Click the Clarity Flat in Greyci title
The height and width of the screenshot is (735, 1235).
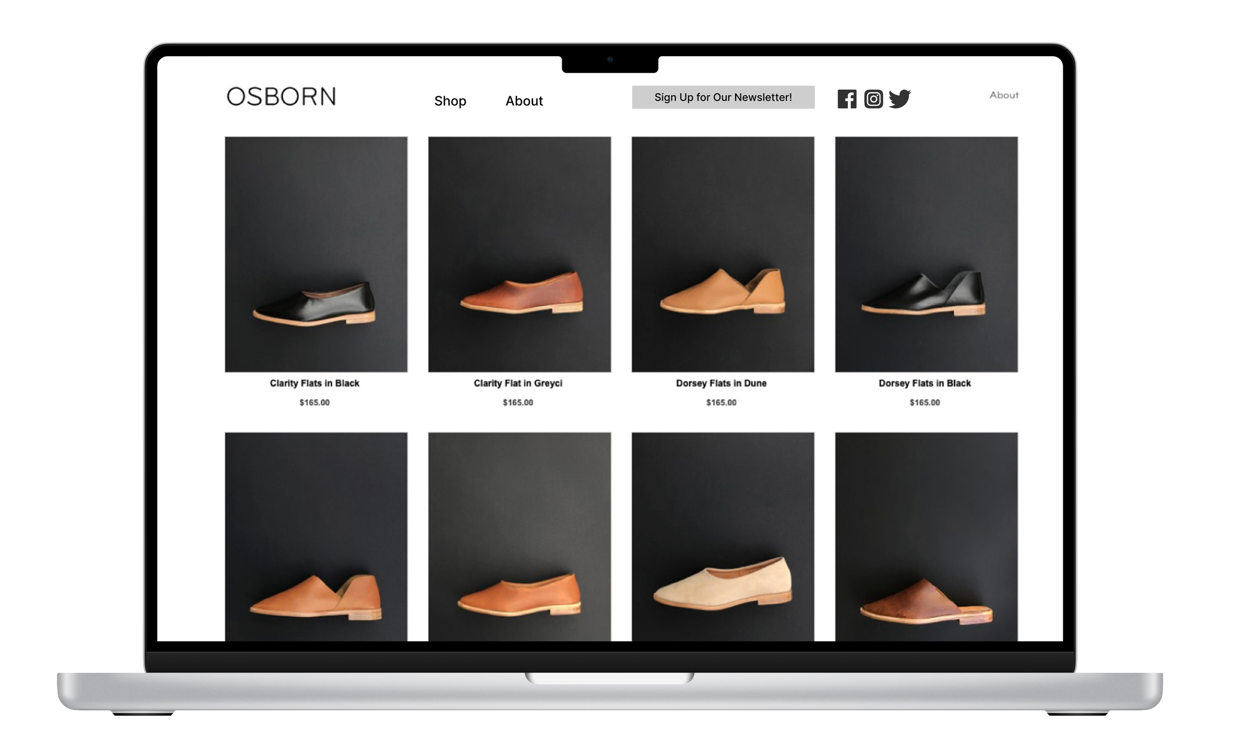point(518,384)
